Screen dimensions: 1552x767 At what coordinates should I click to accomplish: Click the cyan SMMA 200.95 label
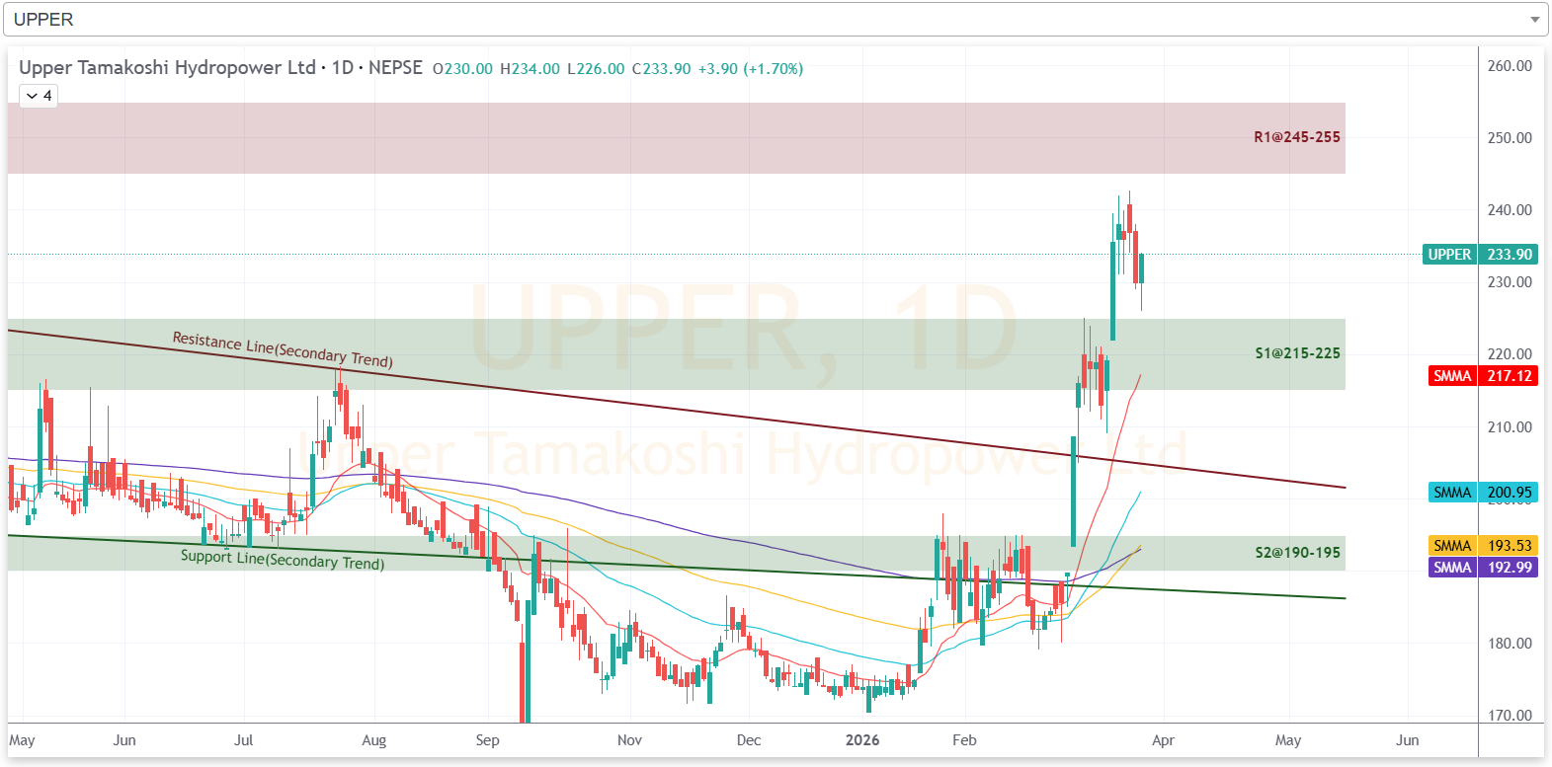pos(1482,493)
